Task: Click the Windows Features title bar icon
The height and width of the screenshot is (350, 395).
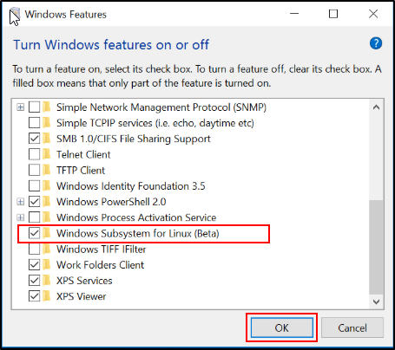Action: pos(15,15)
